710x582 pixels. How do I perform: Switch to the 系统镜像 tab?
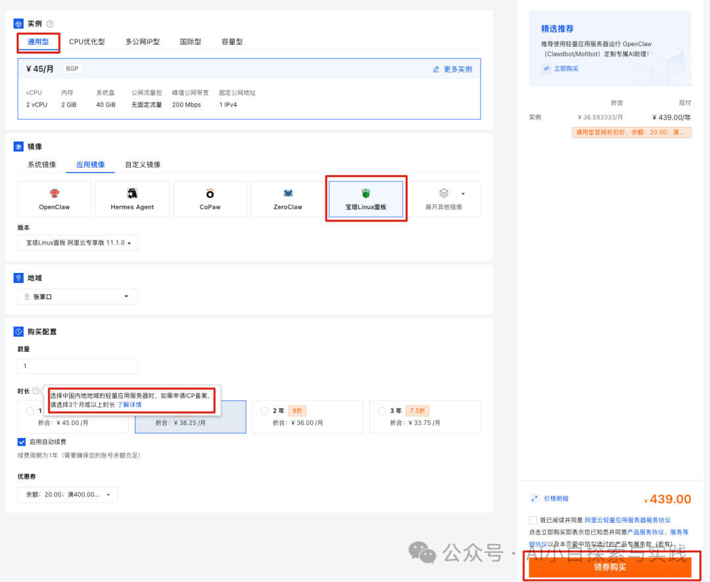click(41, 164)
